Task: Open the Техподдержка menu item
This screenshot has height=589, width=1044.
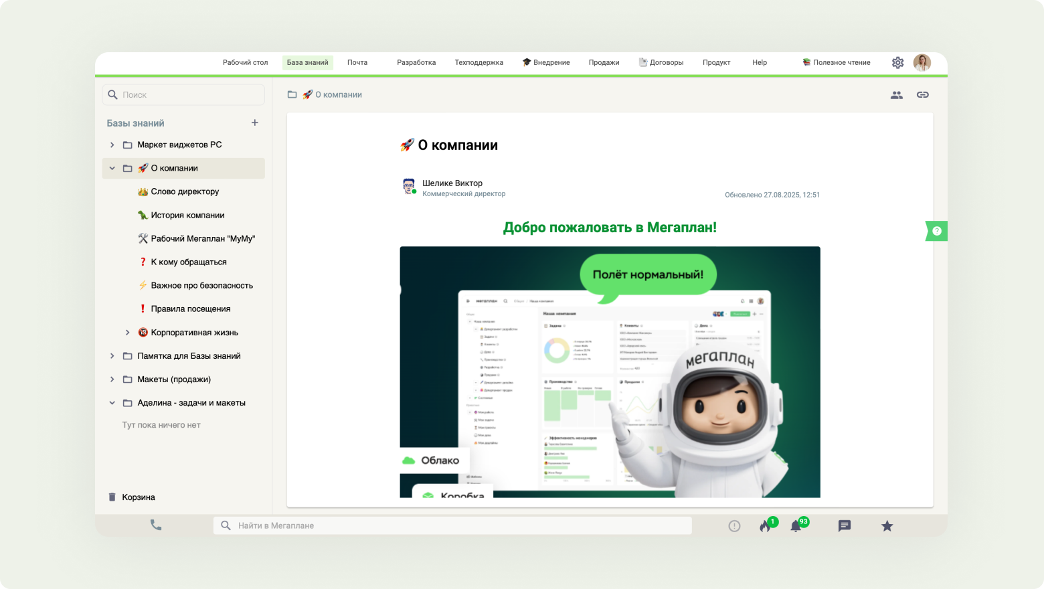Action: (x=478, y=63)
